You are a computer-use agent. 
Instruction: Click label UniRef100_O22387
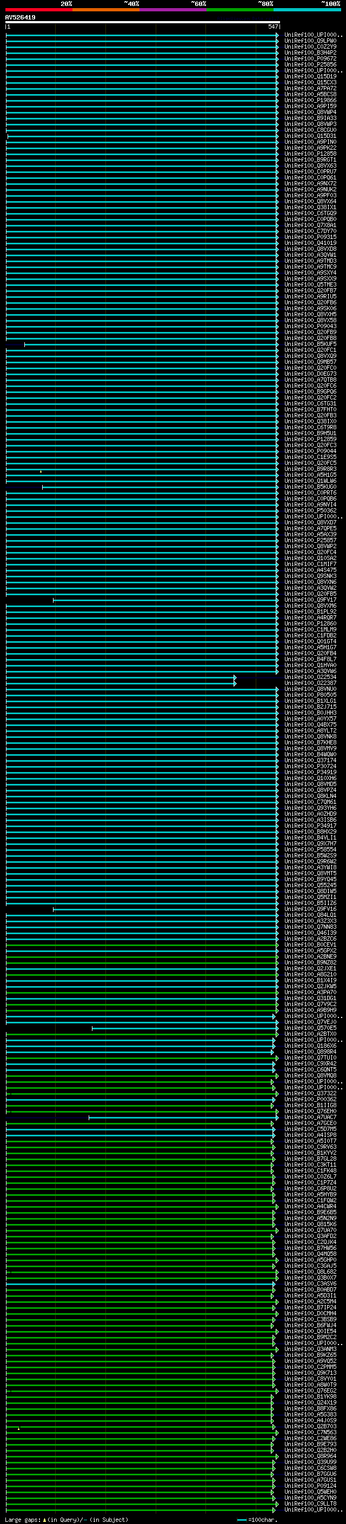[x=310, y=683]
